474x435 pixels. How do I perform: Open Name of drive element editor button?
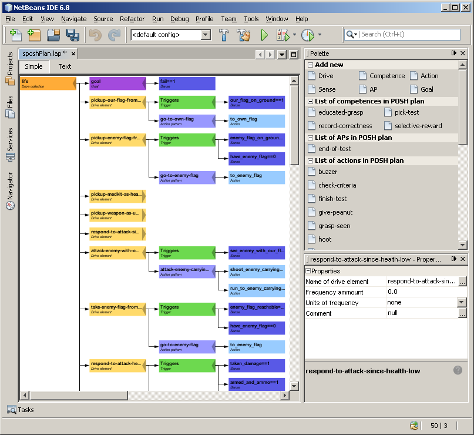(x=462, y=282)
